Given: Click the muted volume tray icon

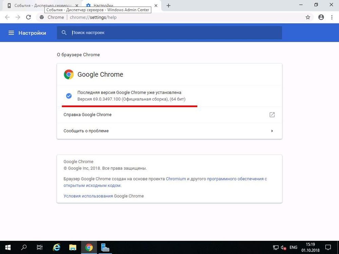Looking at the screenshot, I should point(283,248).
